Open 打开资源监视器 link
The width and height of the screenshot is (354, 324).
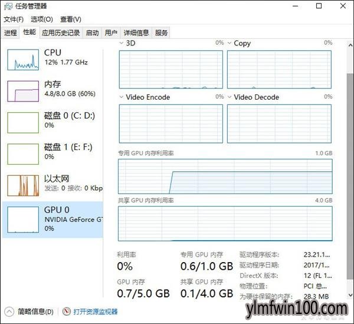pos(95,312)
